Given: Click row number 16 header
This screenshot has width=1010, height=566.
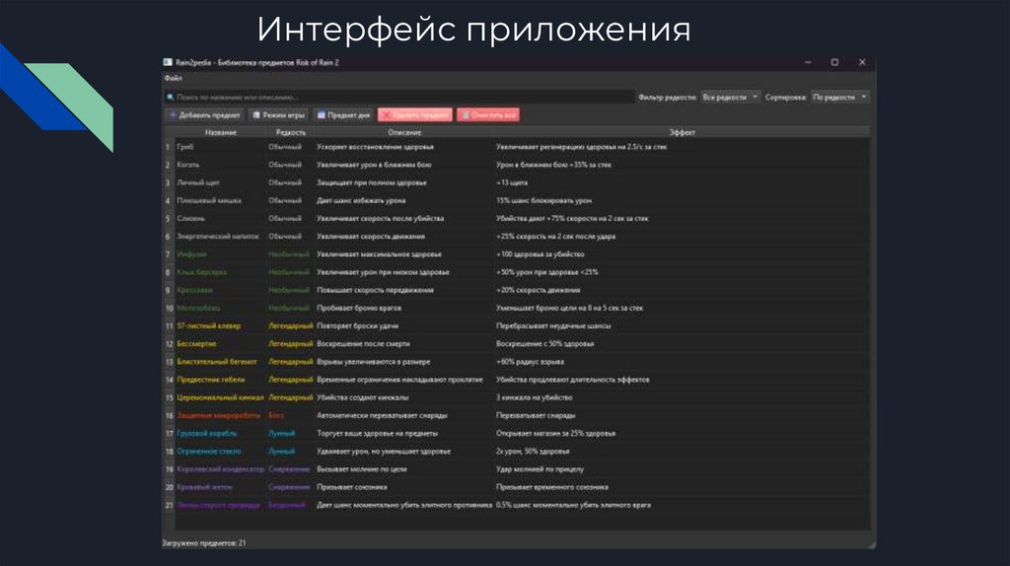Looking at the screenshot, I should [169, 415].
